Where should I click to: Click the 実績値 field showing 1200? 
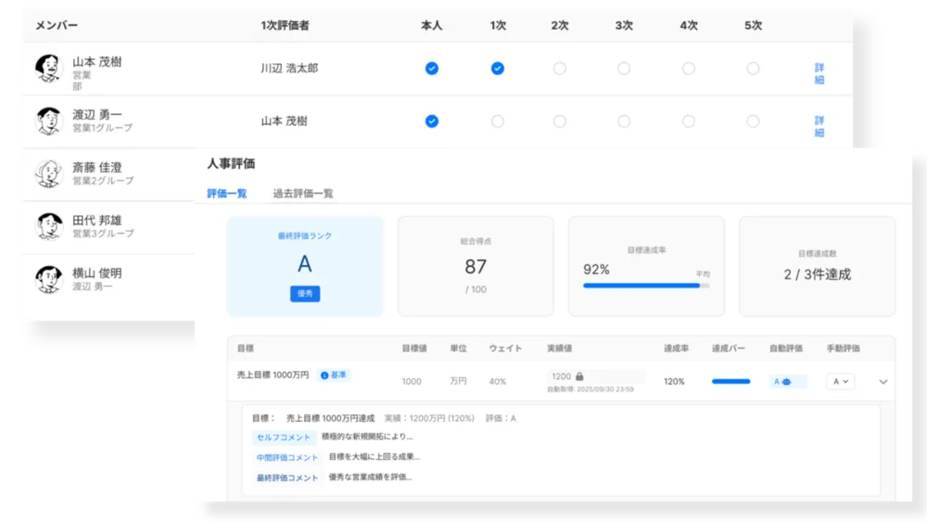594,376
